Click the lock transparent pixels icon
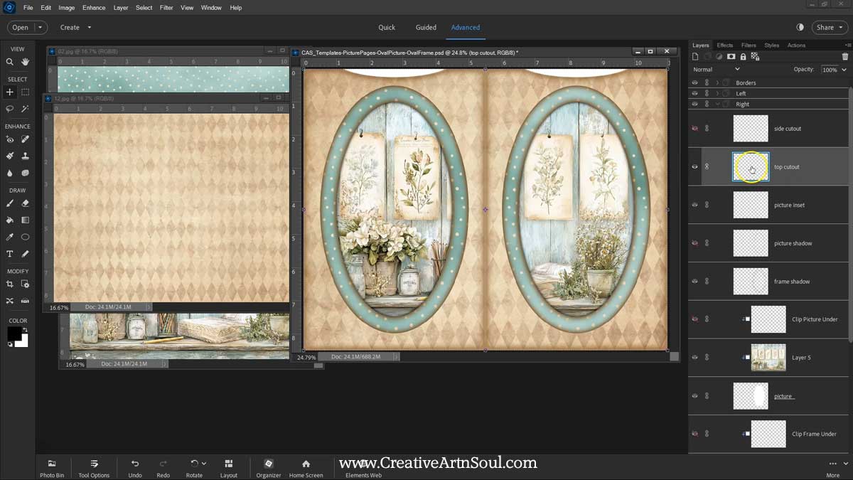This screenshot has height=480, width=853. pyautogui.click(x=755, y=57)
